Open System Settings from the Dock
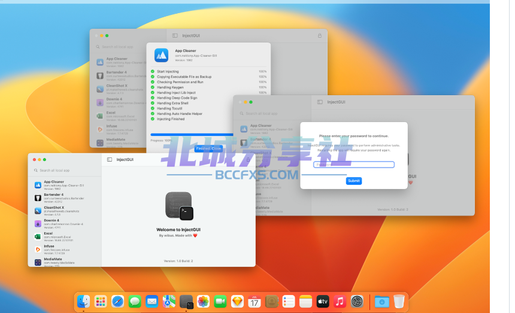Image resolution: width=515 pixels, height=313 pixels. point(357,301)
